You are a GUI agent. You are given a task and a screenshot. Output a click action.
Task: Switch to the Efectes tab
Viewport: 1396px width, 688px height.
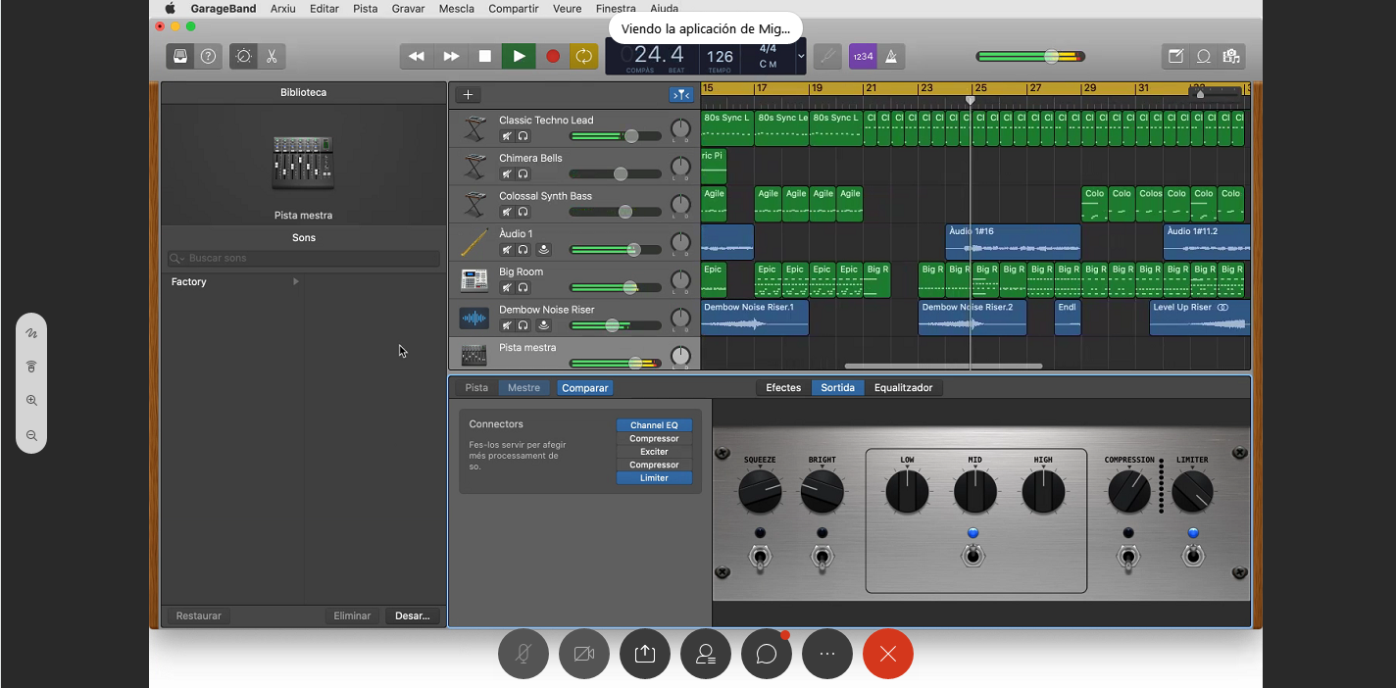(783, 388)
